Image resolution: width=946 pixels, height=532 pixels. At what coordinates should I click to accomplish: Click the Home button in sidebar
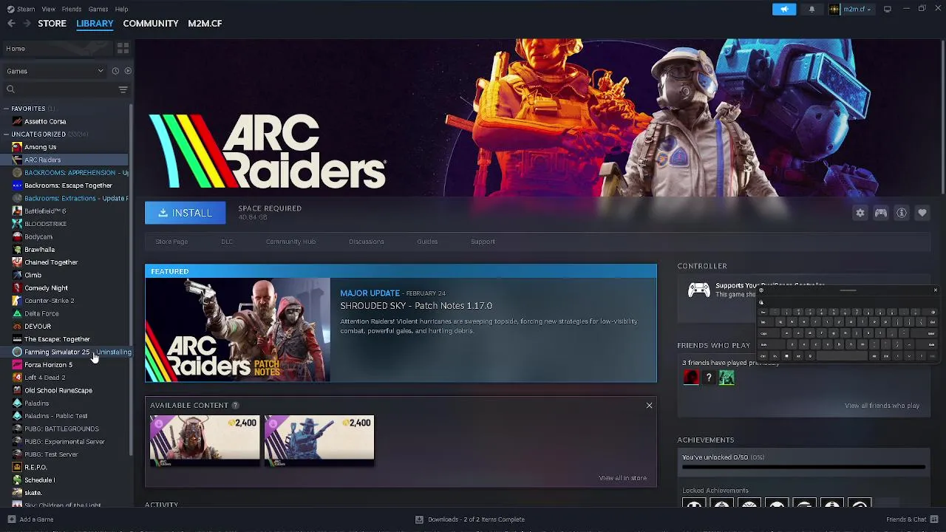click(56, 49)
